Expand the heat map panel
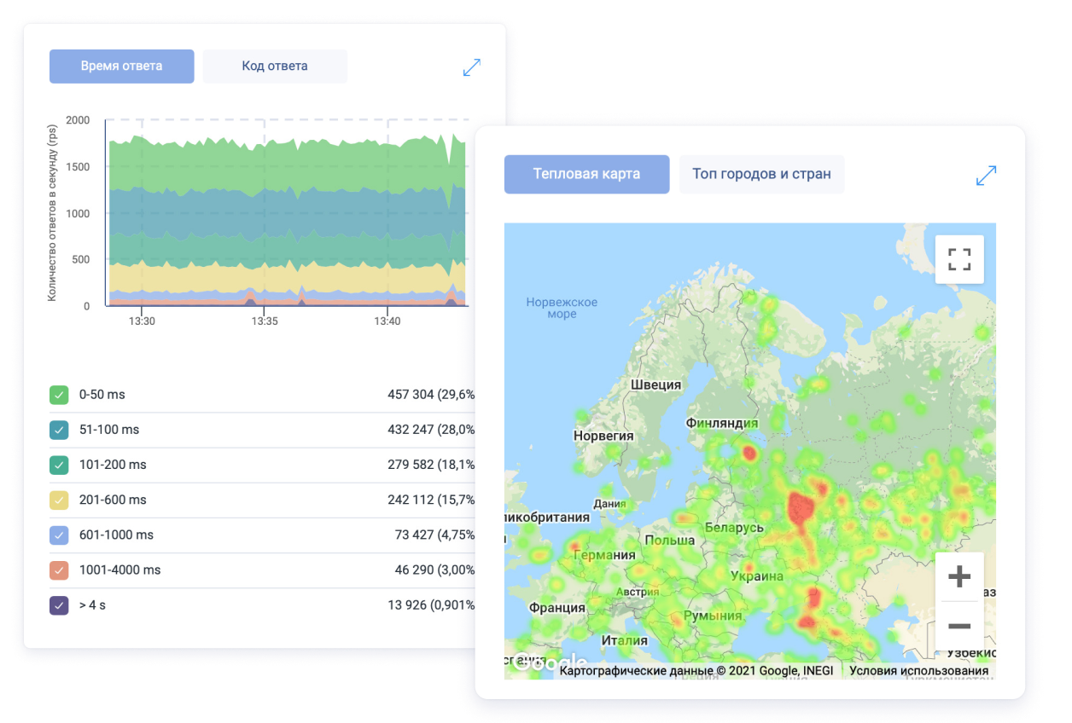The image size is (1072, 723). point(986,176)
